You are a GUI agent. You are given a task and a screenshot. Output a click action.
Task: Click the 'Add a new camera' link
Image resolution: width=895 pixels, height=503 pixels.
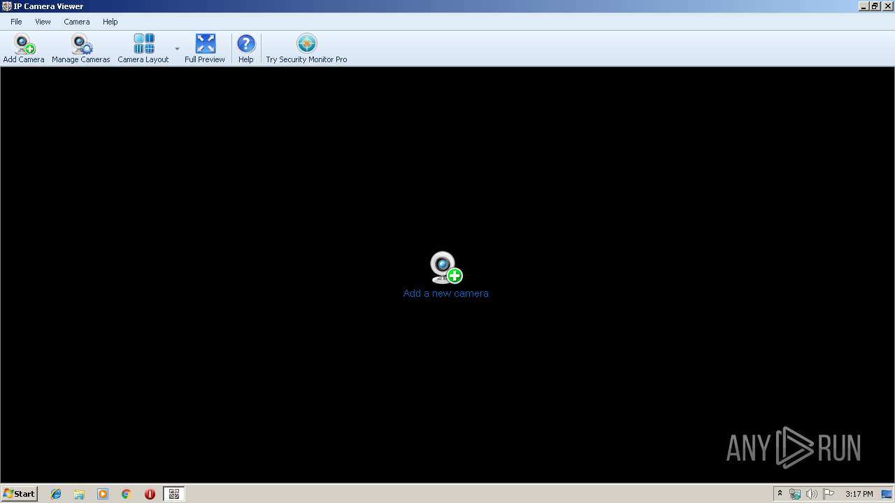coord(446,293)
